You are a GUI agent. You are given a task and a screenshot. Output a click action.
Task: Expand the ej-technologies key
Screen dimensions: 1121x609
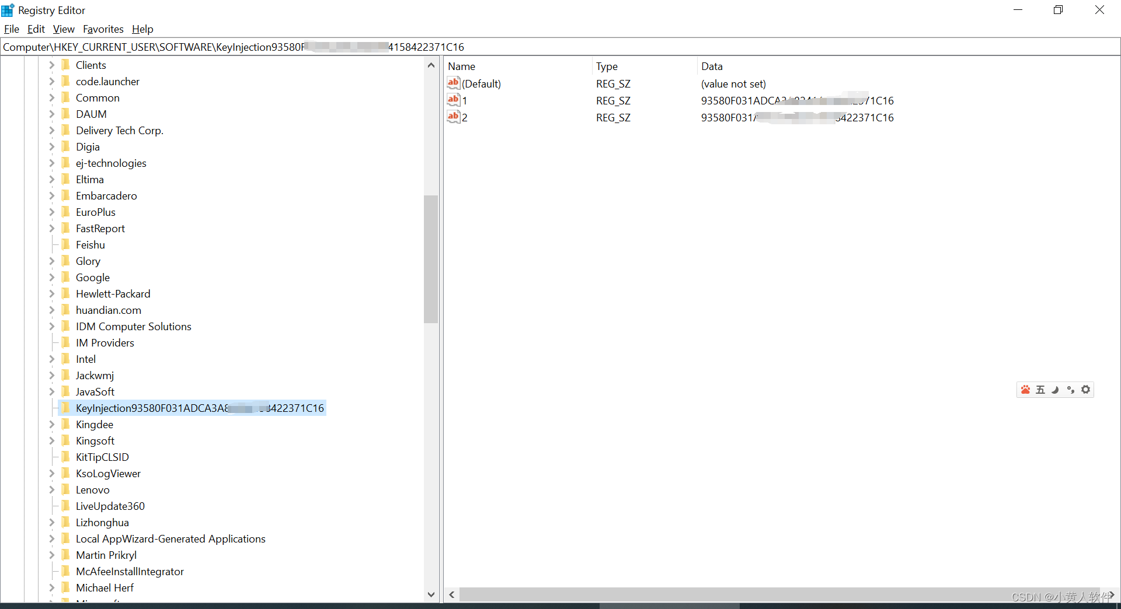tap(51, 163)
